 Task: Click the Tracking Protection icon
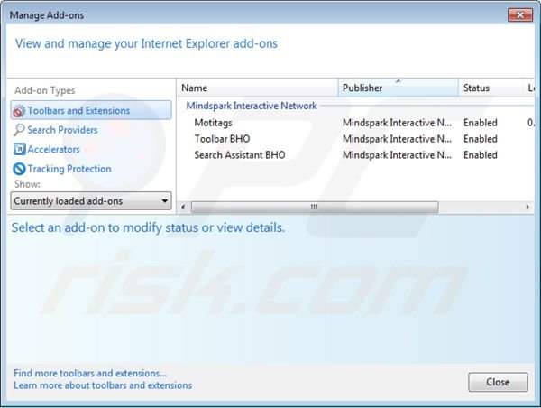point(19,169)
